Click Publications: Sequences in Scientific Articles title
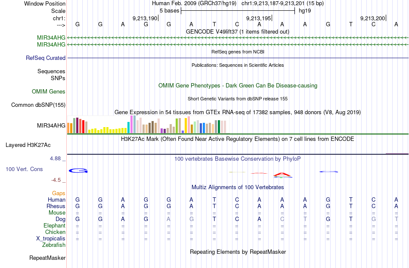The width and height of the screenshot is (409, 268). [238, 65]
